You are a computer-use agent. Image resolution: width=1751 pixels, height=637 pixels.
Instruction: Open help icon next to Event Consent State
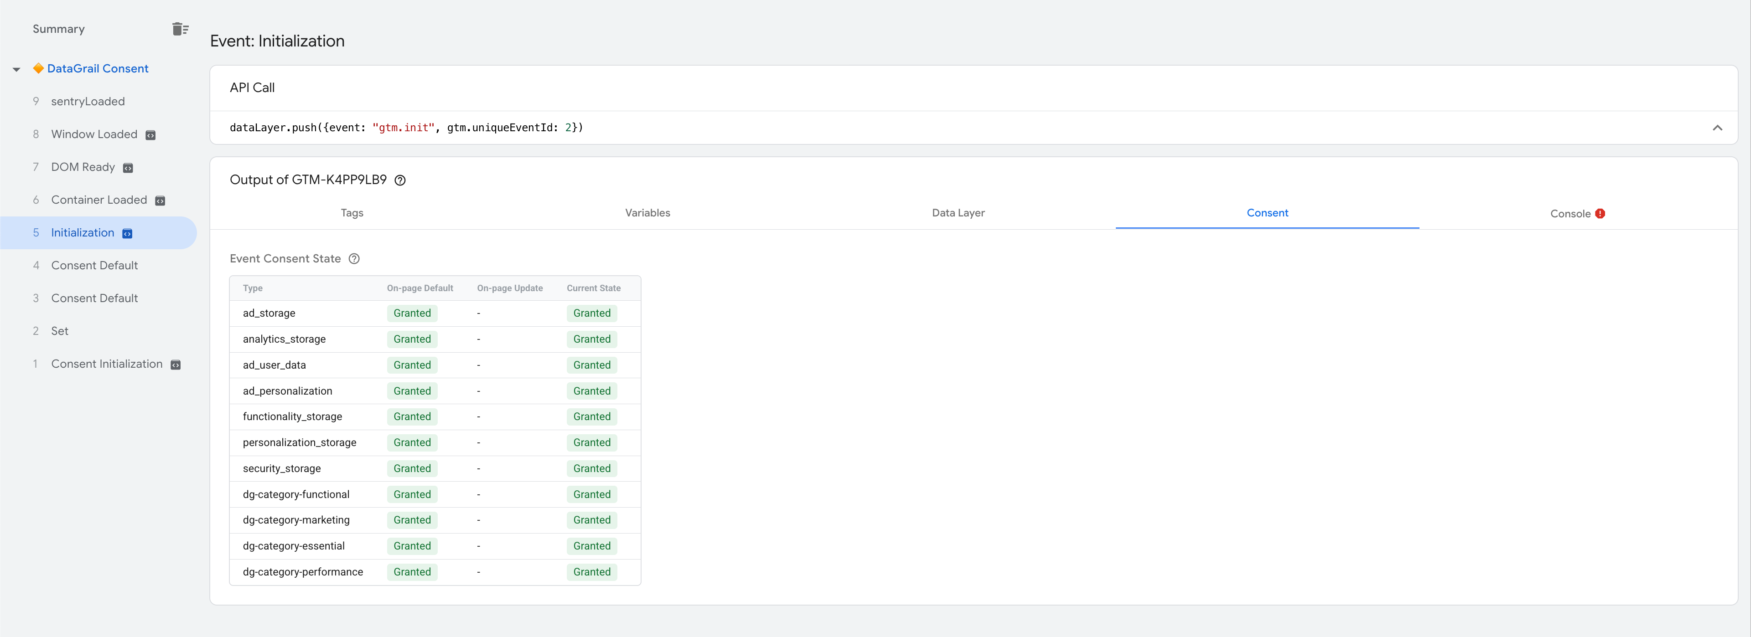pyautogui.click(x=354, y=259)
